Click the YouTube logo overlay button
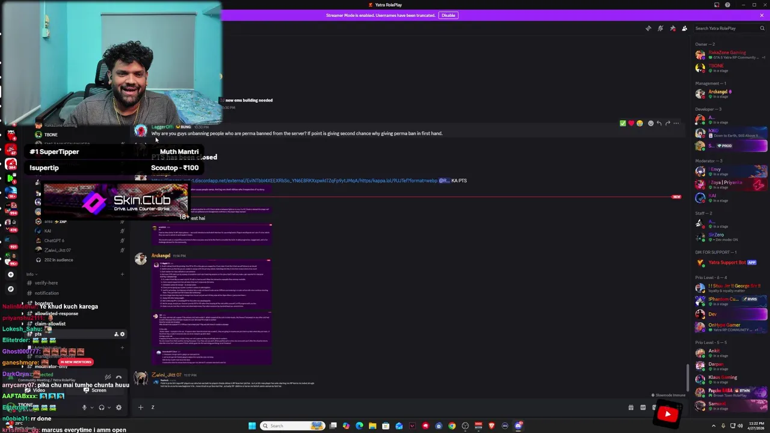This screenshot has height=433, width=770. click(667, 414)
